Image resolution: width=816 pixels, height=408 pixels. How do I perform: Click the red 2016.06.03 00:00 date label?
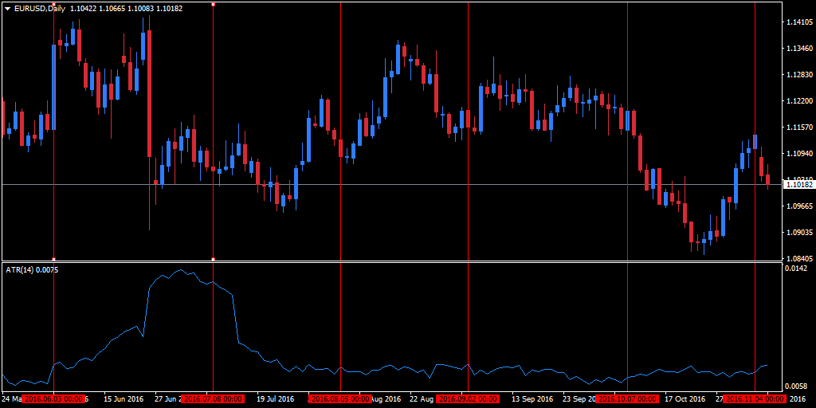point(53,399)
